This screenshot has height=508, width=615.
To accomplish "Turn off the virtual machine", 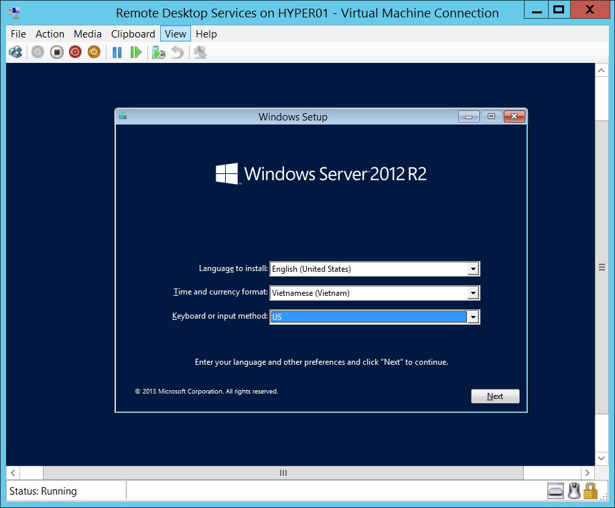I will tap(56, 52).
